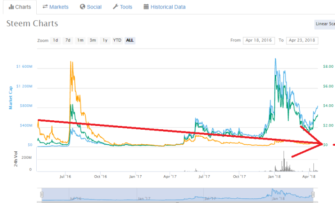Click the Apr '17 axis label
335x203 pixels.
(170, 177)
